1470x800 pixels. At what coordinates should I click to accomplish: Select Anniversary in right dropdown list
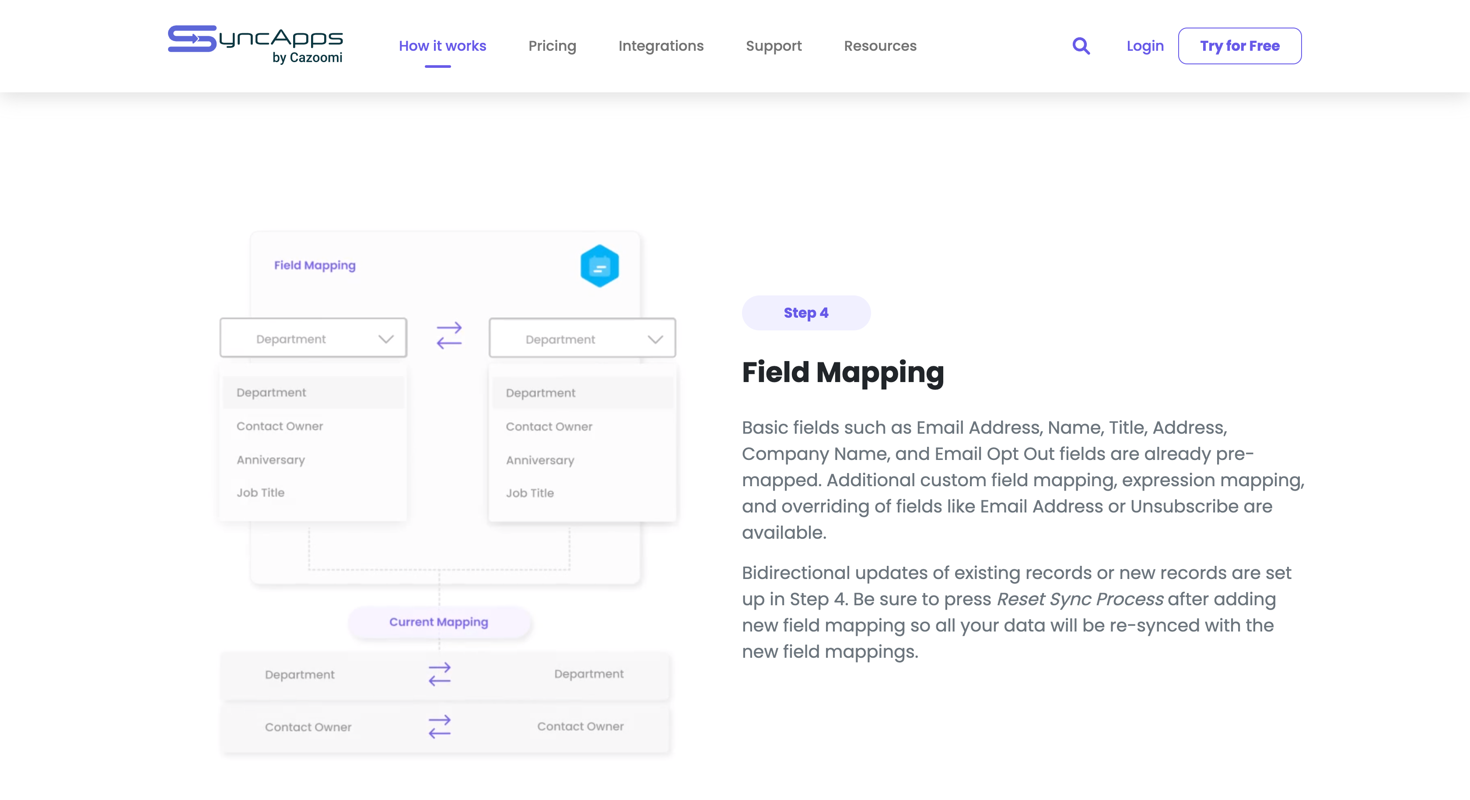point(540,460)
